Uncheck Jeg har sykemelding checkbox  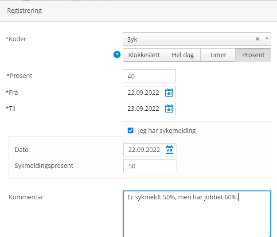pos(131,131)
